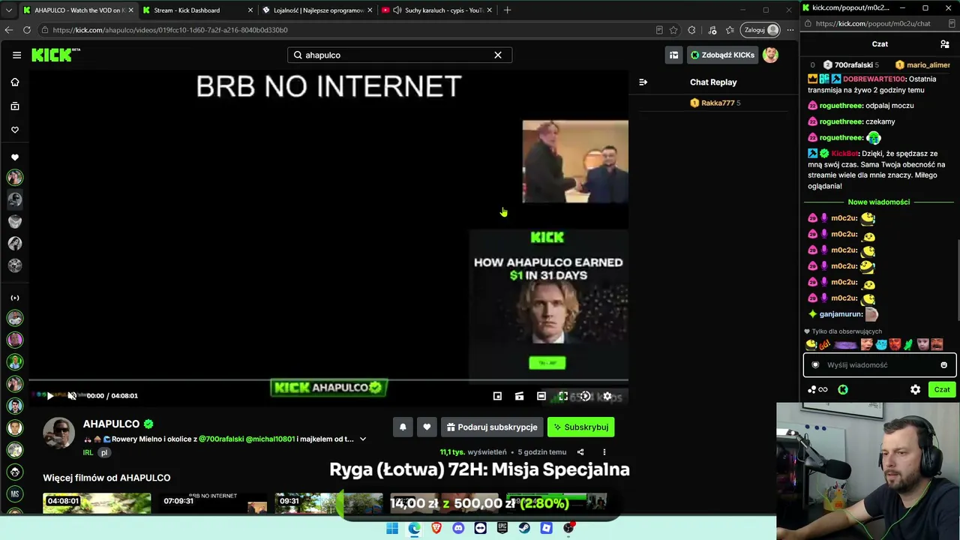Image resolution: width=960 pixels, height=540 pixels.
Task: Open the Kick sidebar hamburger menu
Action: [x=16, y=55]
